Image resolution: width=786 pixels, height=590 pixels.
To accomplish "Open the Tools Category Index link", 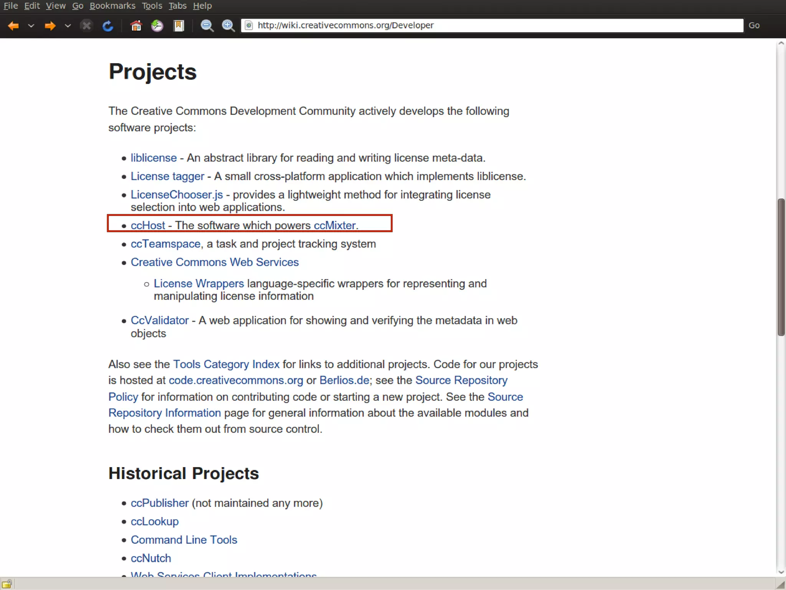I will [226, 364].
